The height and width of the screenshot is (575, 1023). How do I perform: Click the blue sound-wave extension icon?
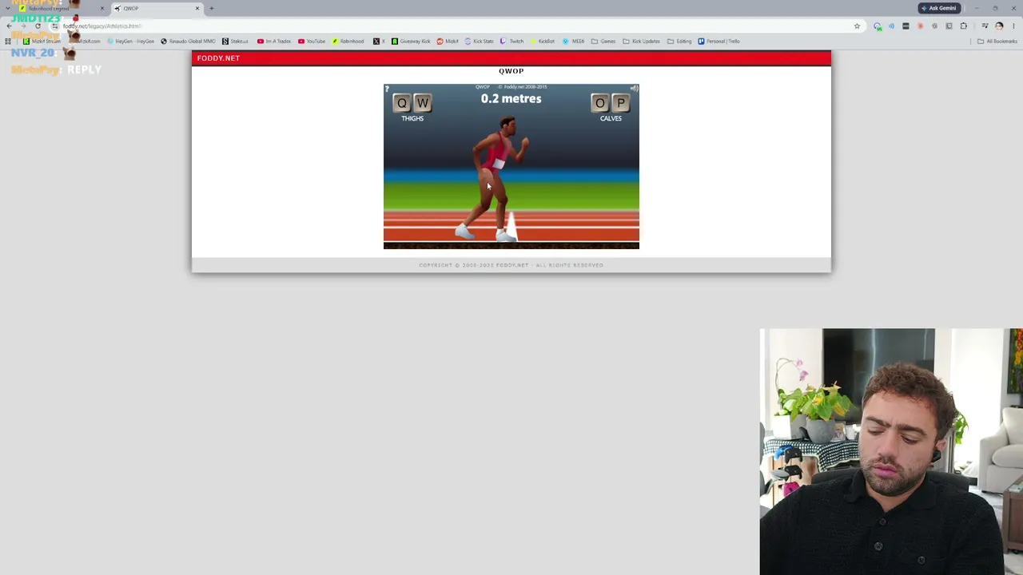coord(891,26)
